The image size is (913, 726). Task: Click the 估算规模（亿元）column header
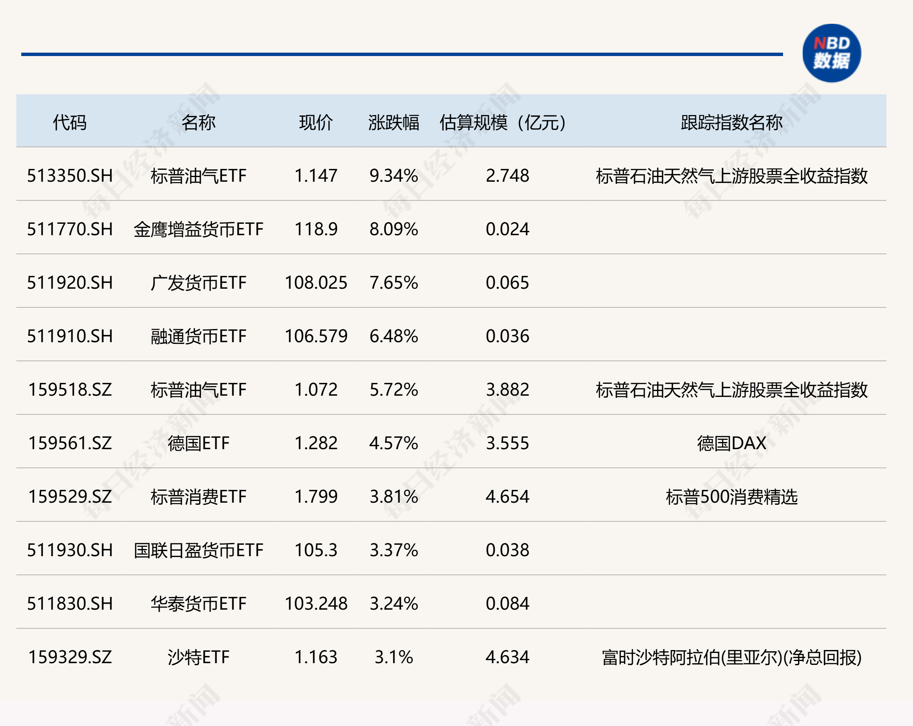click(502, 122)
